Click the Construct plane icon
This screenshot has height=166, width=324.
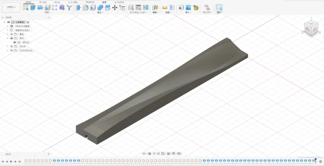click(x=155, y=8)
